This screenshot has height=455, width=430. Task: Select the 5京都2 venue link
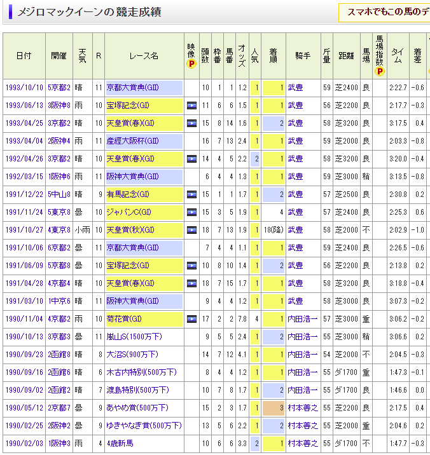[59, 88]
